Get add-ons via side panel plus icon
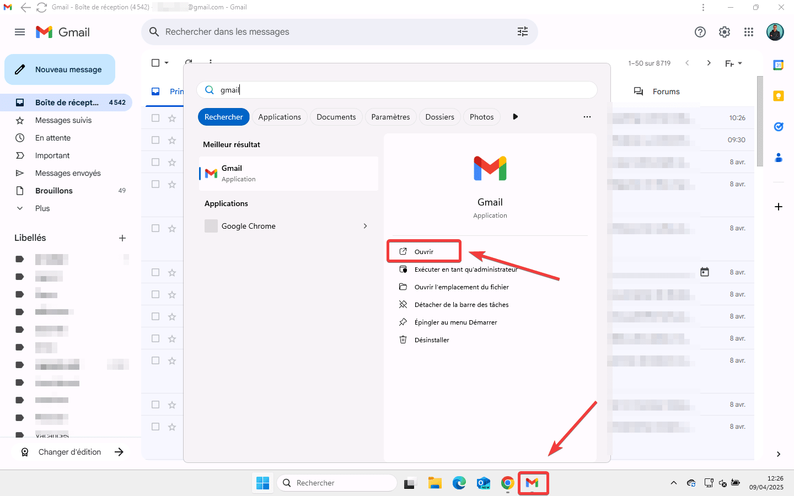Image resolution: width=794 pixels, height=496 pixels. 779,207
